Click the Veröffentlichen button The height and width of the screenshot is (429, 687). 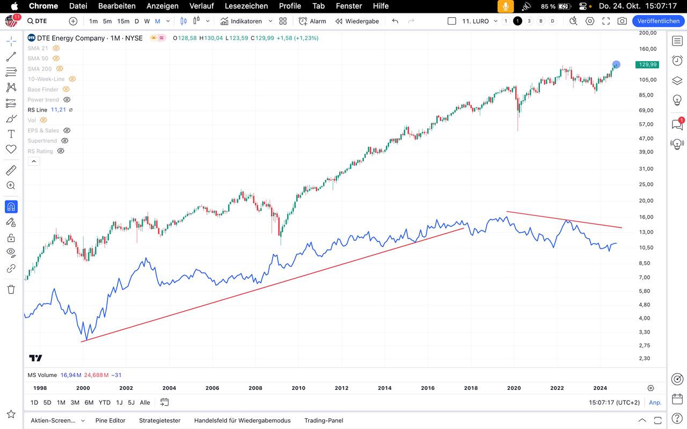[658, 21]
